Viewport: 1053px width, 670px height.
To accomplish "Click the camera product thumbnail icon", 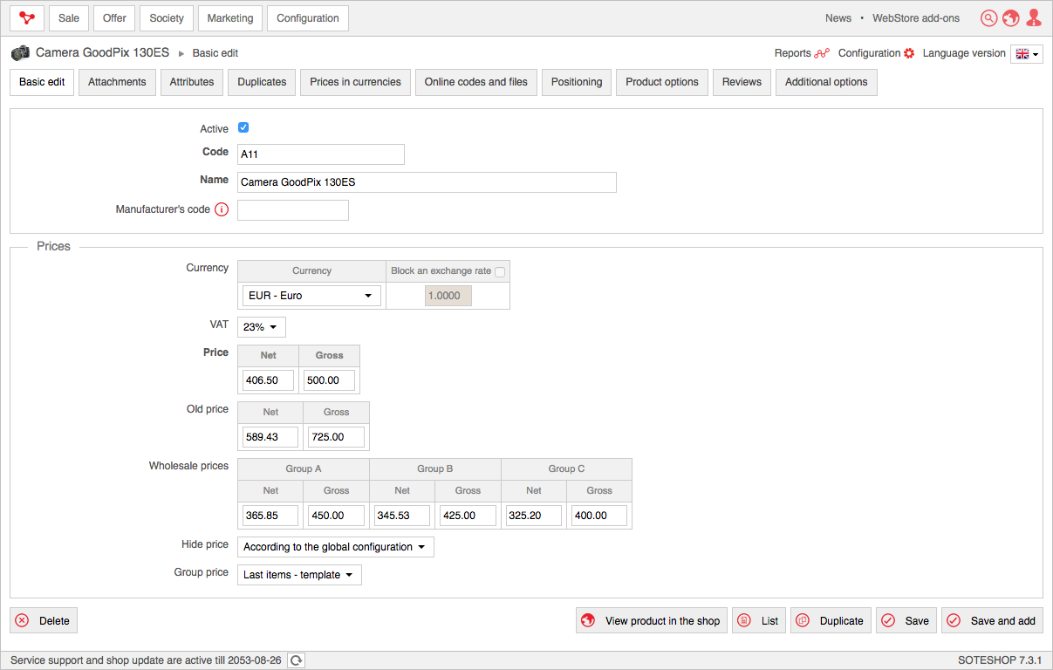I will click(20, 53).
